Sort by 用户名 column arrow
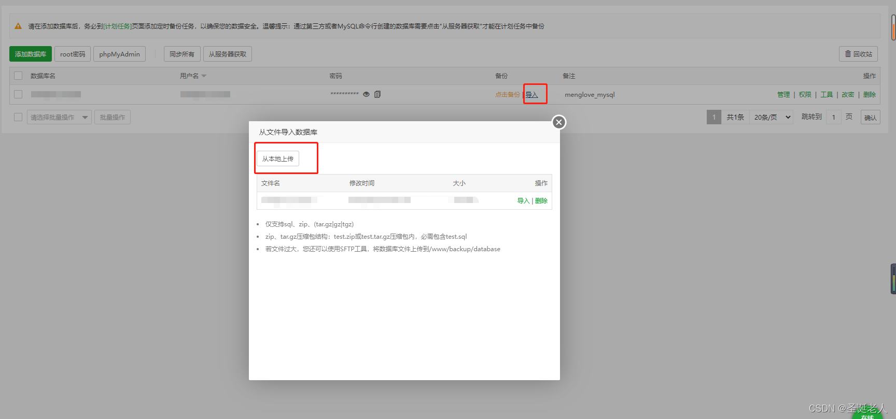The image size is (896, 419). pyautogui.click(x=204, y=76)
